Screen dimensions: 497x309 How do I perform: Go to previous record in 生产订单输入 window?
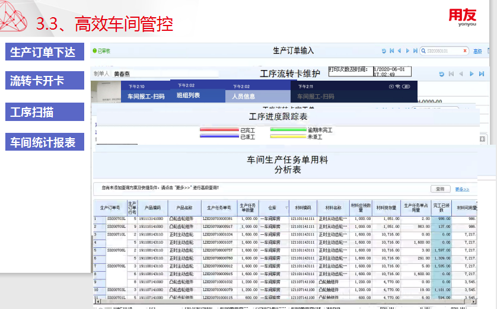click(399, 50)
